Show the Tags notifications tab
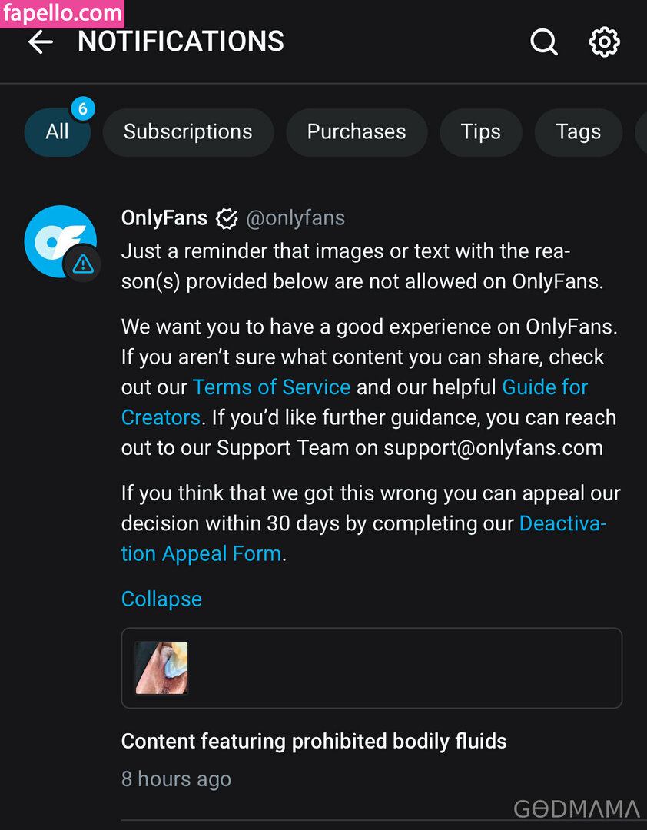The width and height of the screenshot is (647, 830). pyautogui.click(x=578, y=132)
